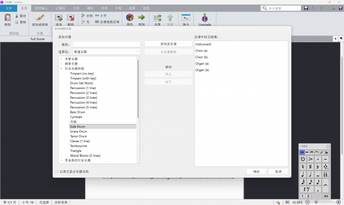Click the 取消 Cancel button

click(x=278, y=172)
